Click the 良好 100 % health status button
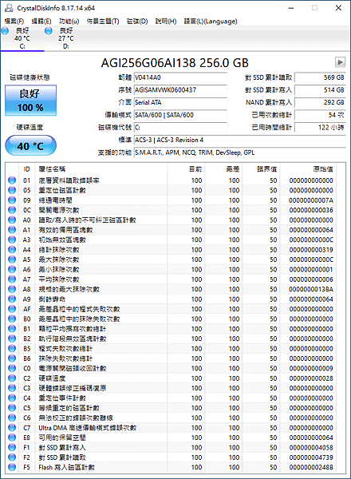 tap(30, 101)
